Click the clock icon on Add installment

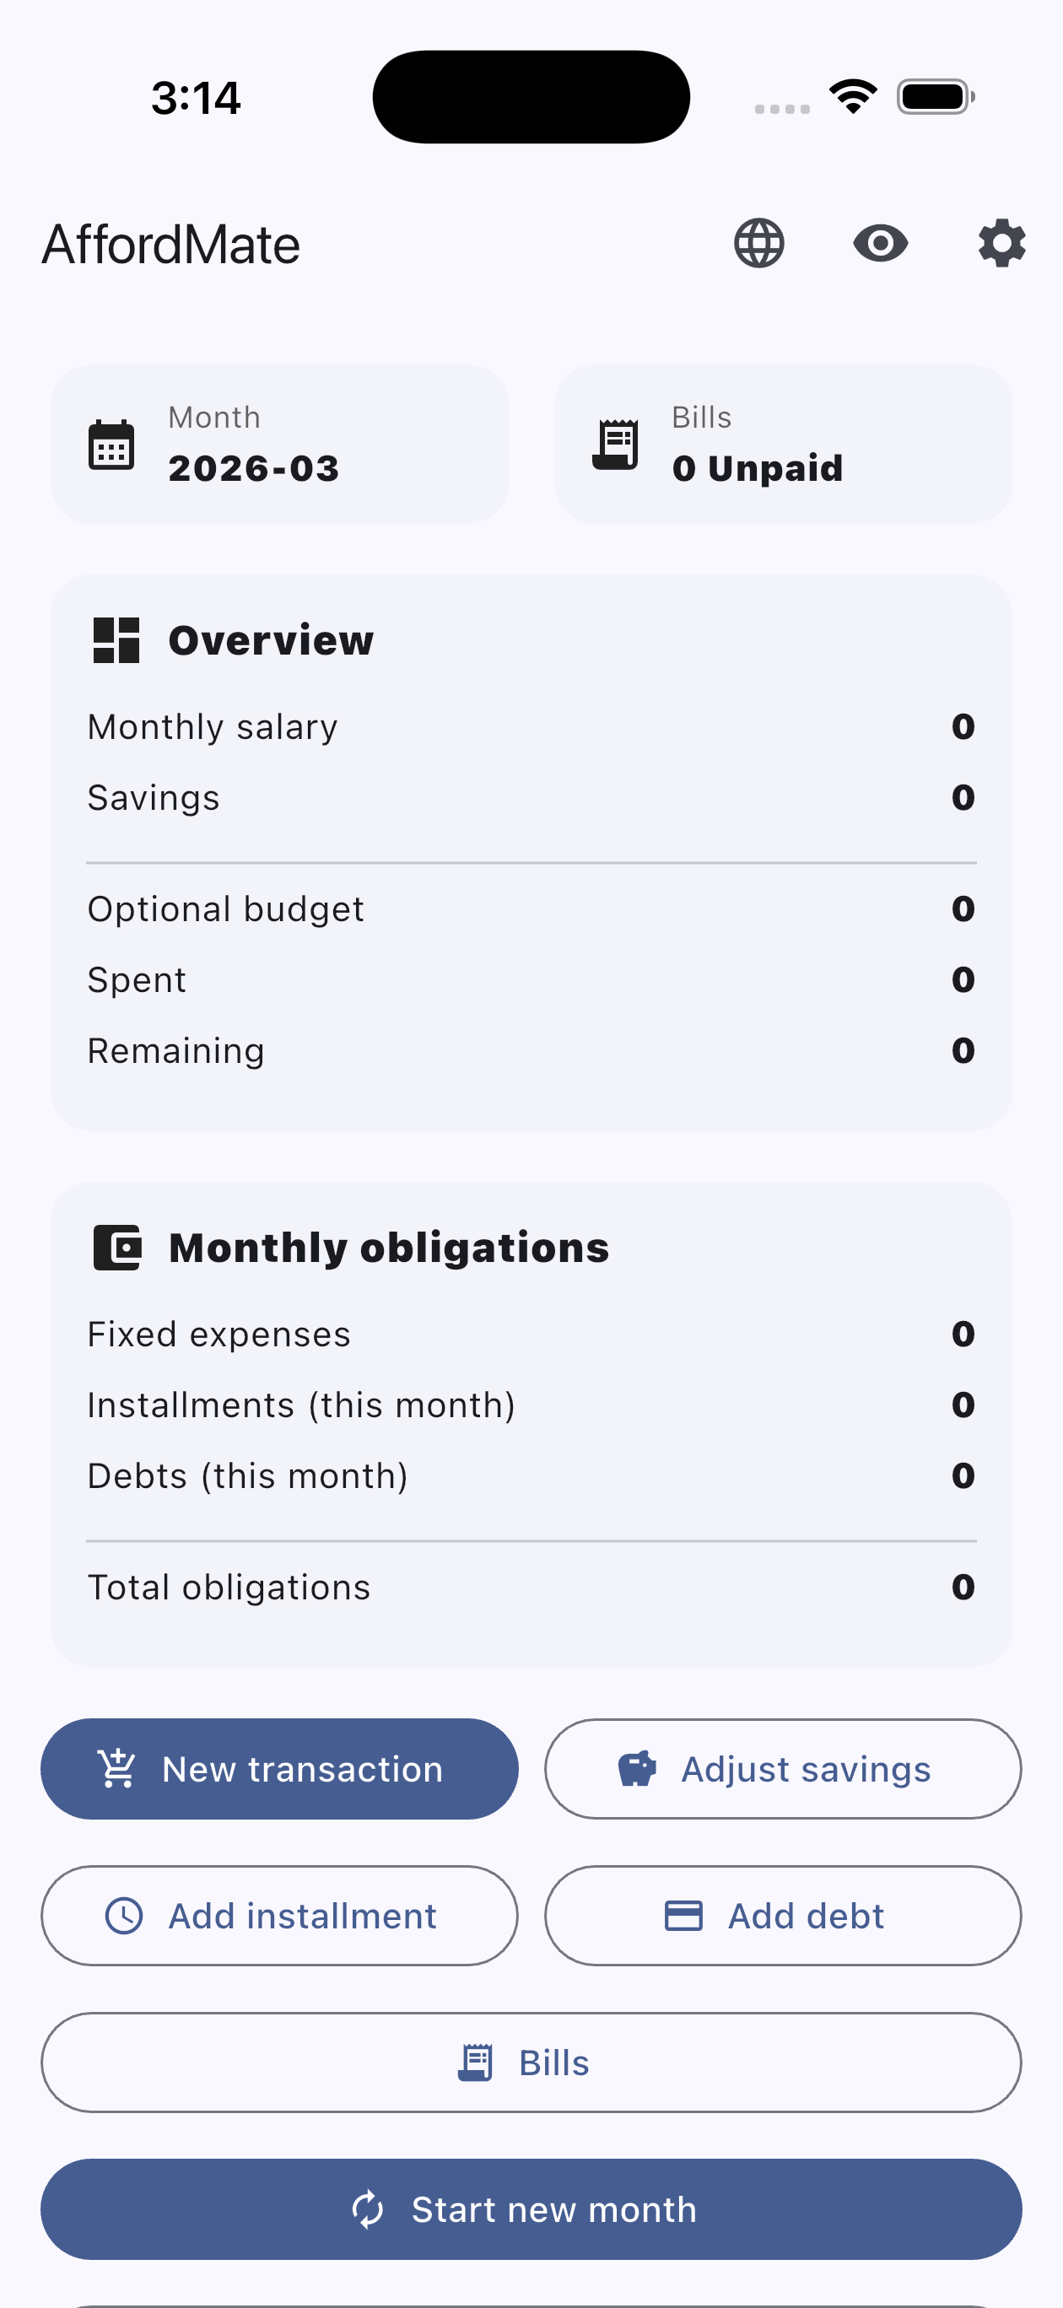point(124,1916)
